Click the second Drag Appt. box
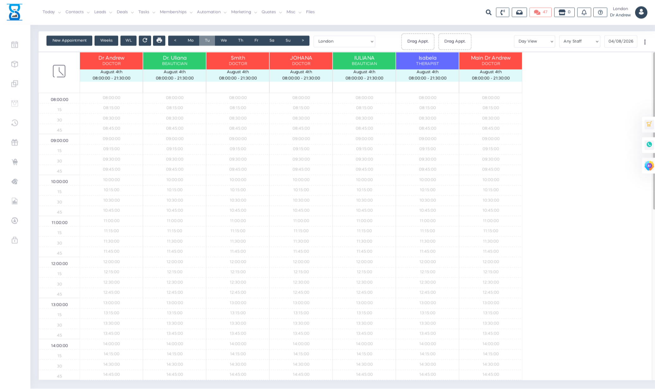This screenshot has width=655, height=389. point(455,41)
